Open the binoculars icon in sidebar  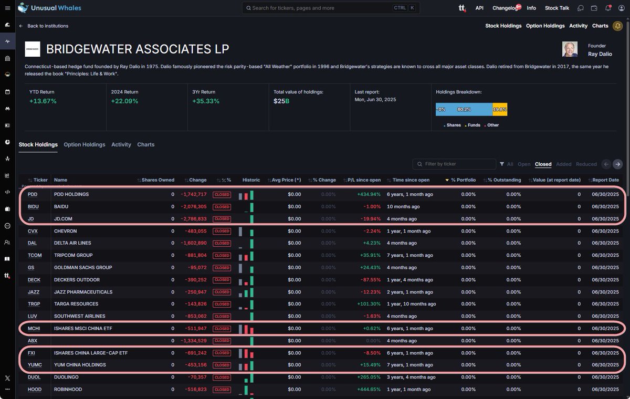point(7,108)
